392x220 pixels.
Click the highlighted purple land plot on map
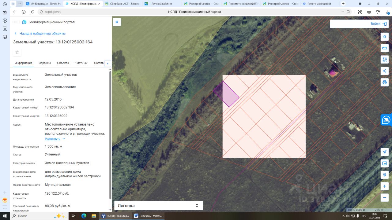(227, 95)
